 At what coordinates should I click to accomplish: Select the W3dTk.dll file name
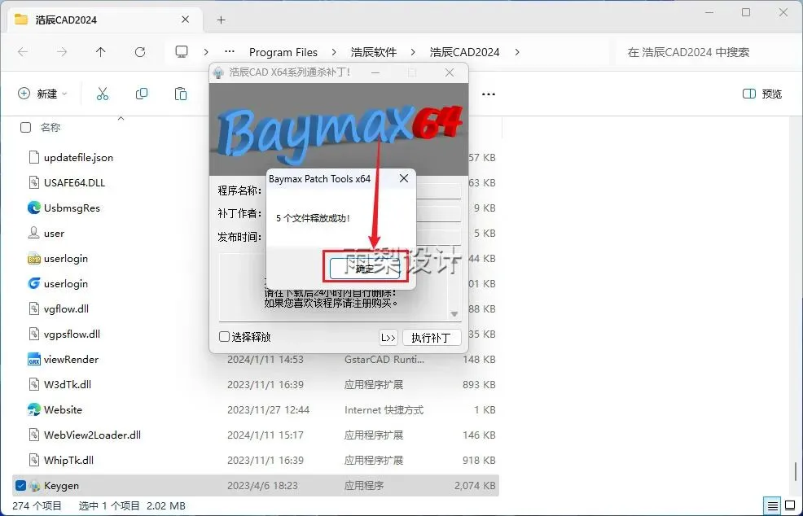[68, 384]
